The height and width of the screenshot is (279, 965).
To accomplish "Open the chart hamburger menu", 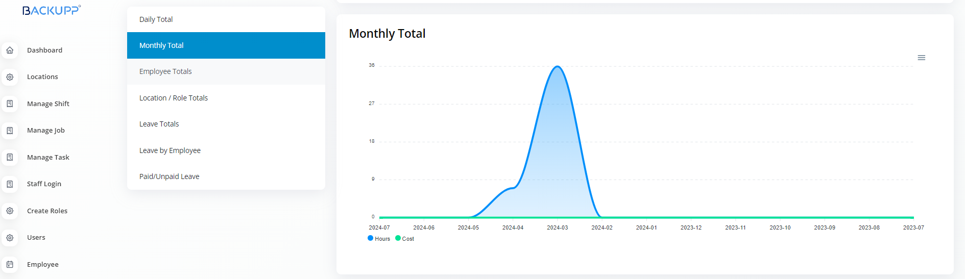I will coord(921,58).
